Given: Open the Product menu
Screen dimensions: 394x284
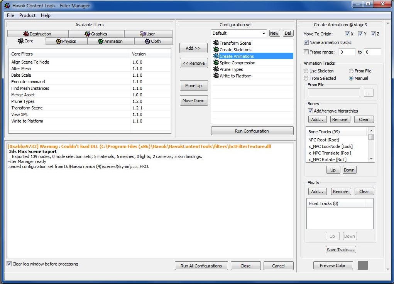Looking at the screenshot, I should tap(27, 15).
